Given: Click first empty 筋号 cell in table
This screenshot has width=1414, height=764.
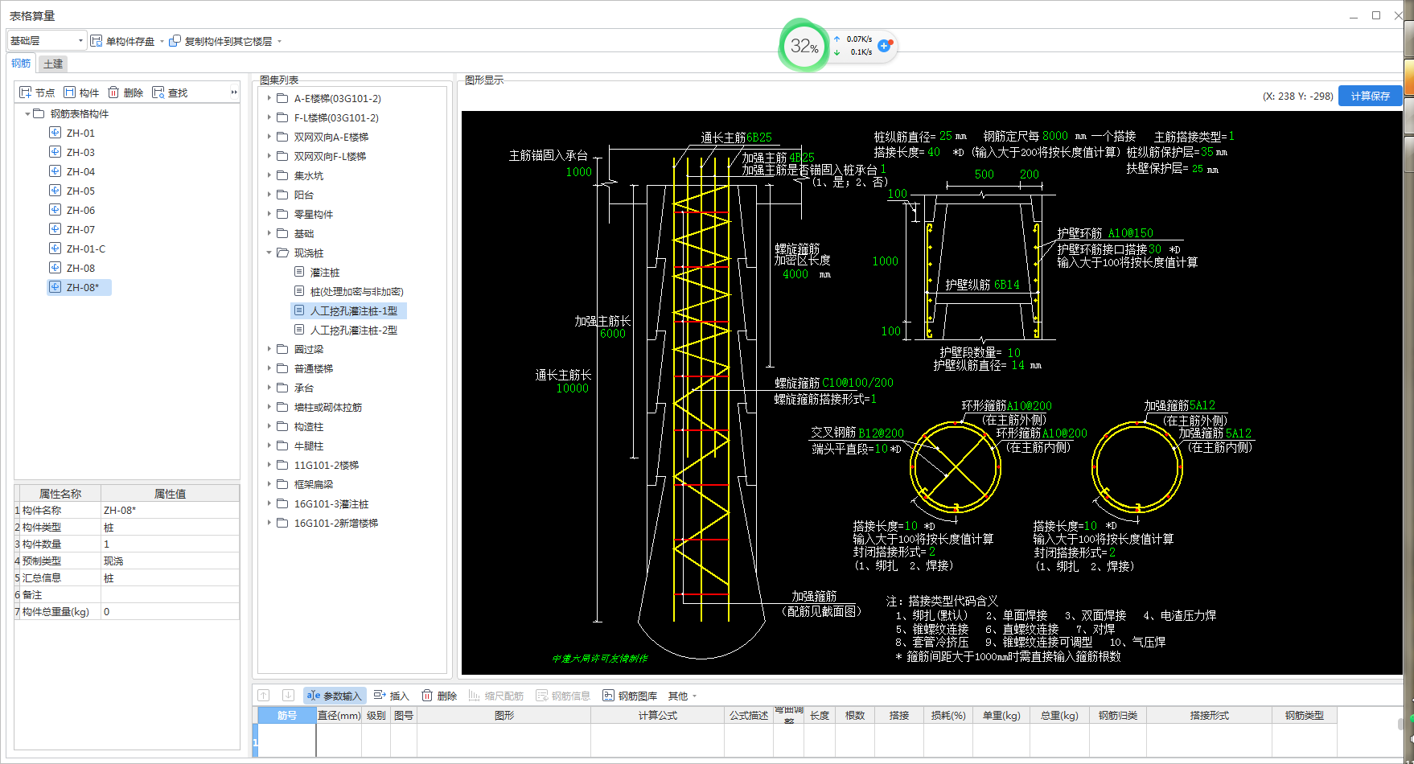Looking at the screenshot, I should tap(287, 741).
